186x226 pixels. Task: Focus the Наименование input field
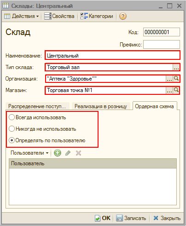click(112, 55)
